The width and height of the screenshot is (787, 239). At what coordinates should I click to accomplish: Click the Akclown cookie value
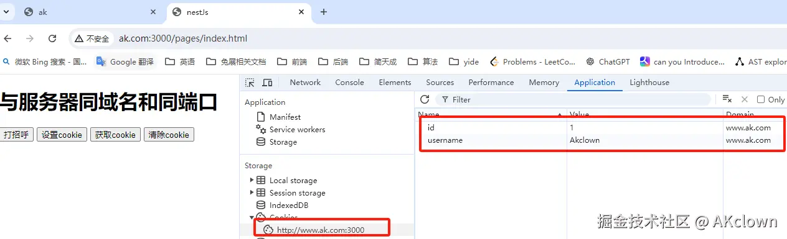click(585, 140)
